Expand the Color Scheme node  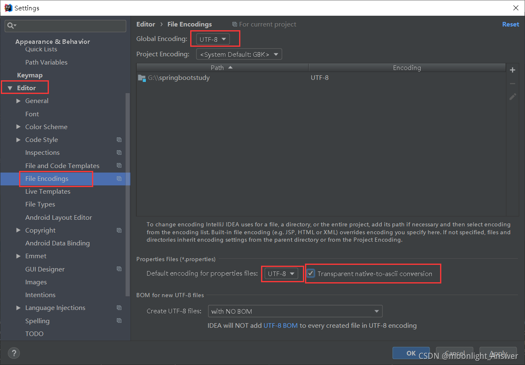[x=18, y=127]
